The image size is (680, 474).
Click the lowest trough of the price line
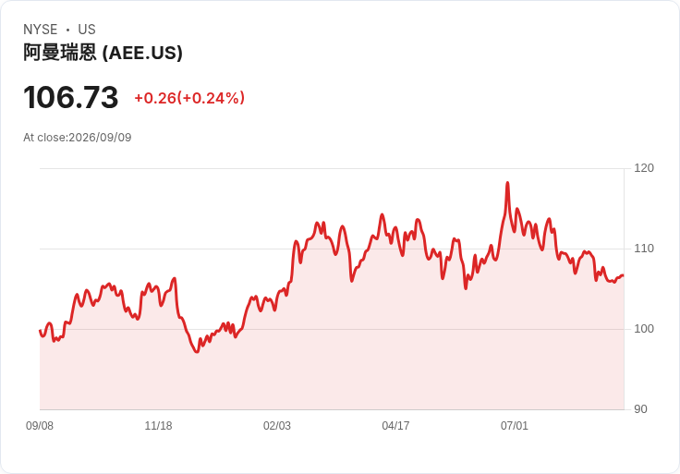coord(197,352)
